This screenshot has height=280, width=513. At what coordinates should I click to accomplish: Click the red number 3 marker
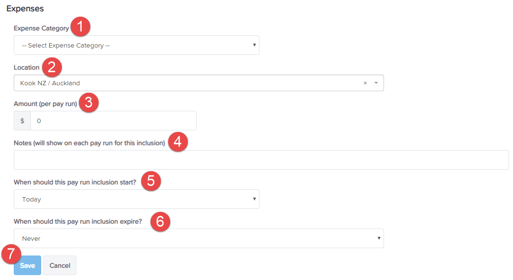coord(89,102)
